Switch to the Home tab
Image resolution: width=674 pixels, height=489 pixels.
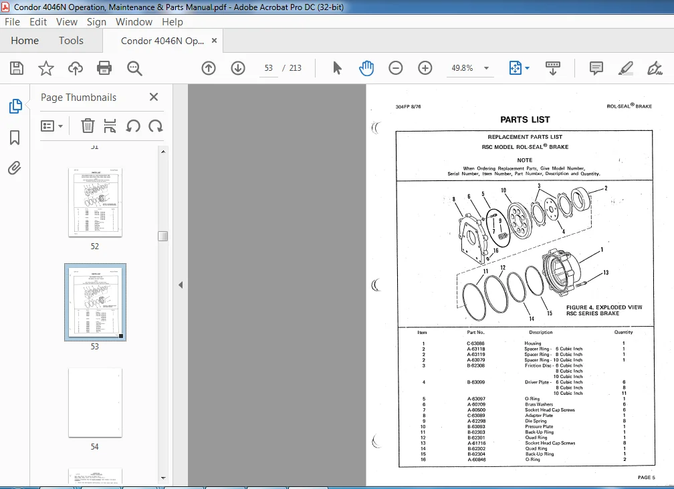pos(25,40)
